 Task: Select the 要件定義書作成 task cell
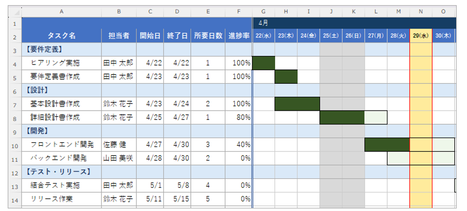click(x=62, y=77)
